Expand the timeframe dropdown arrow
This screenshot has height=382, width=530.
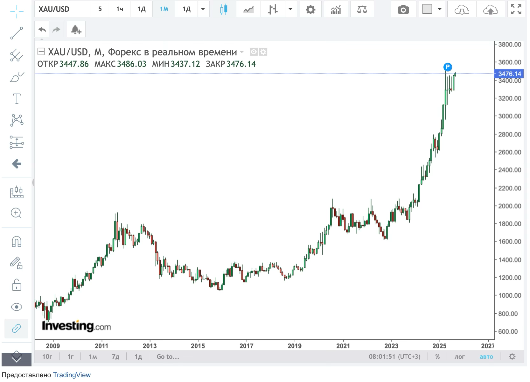tap(203, 9)
